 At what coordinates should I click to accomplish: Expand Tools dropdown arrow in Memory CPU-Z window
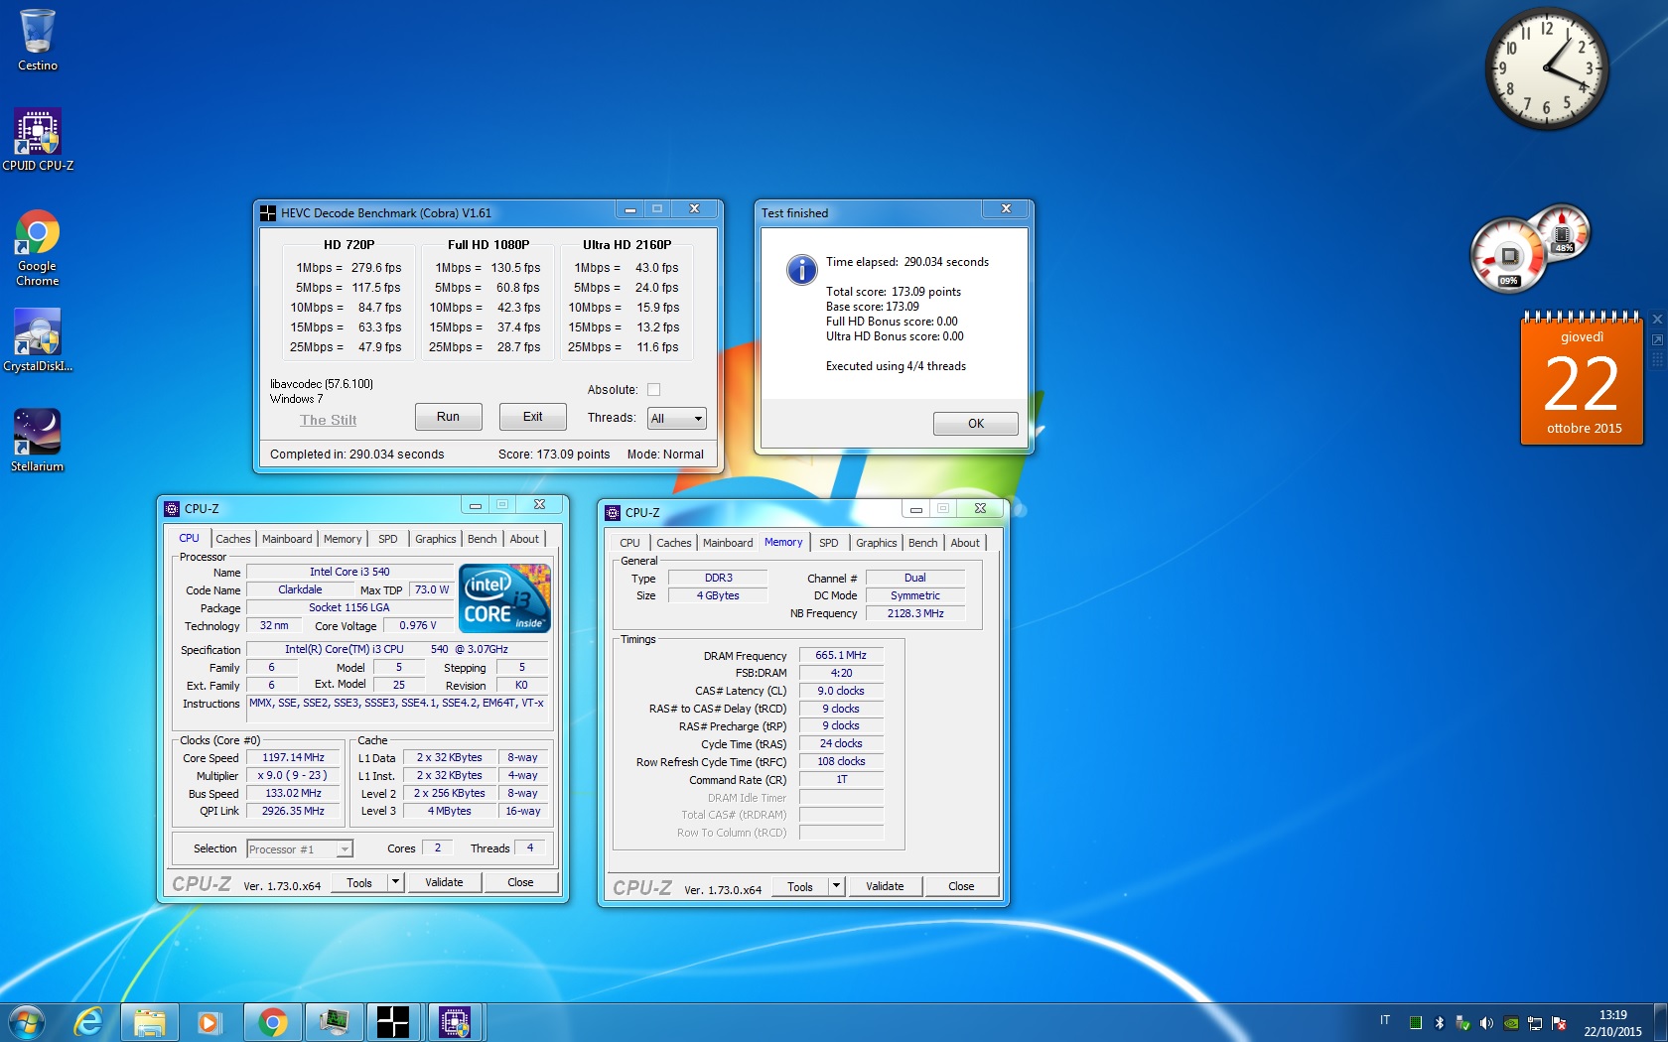(836, 886)
